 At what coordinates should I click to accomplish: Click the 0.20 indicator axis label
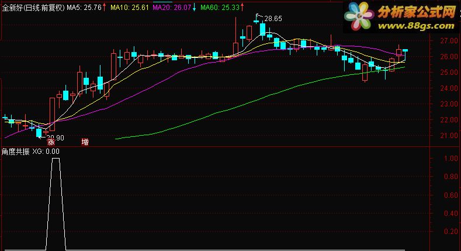[450, 232]
